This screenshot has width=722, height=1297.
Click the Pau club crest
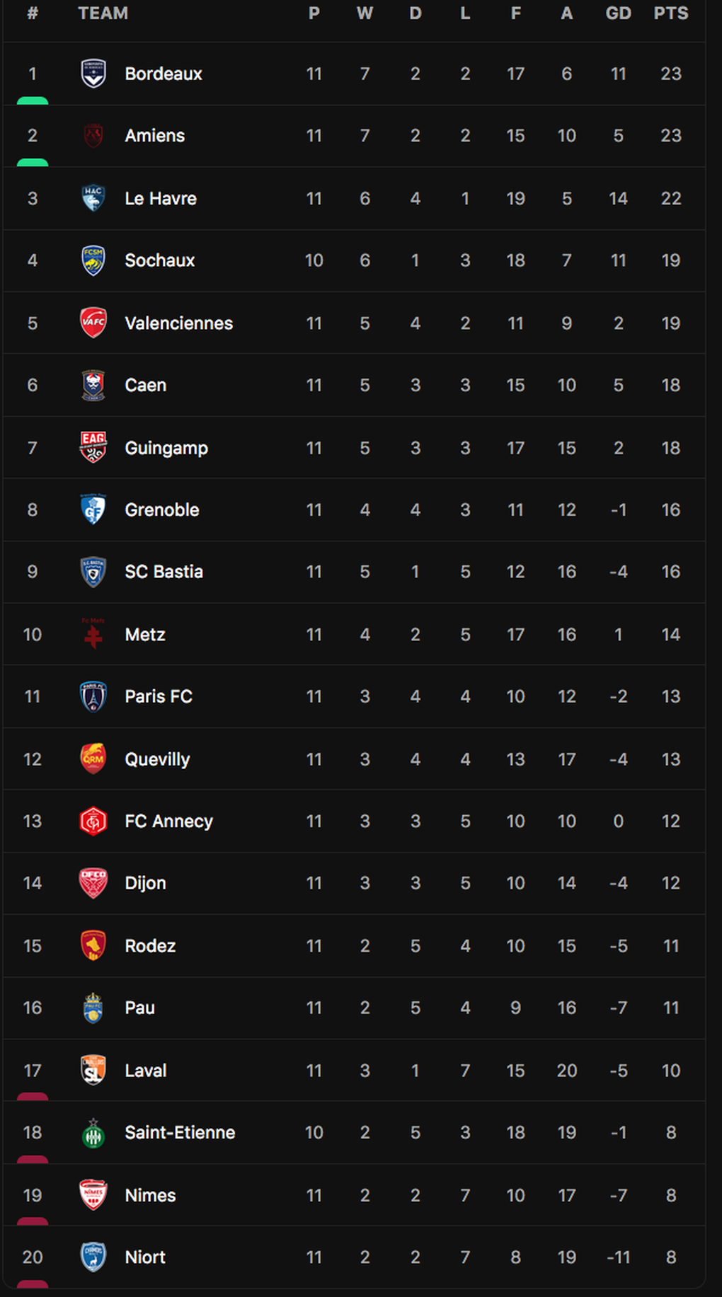(93, 1008)
